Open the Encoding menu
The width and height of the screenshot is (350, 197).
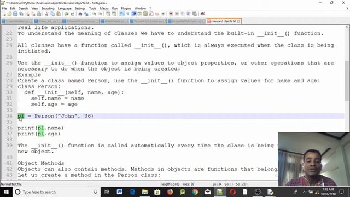coord(48,9)
